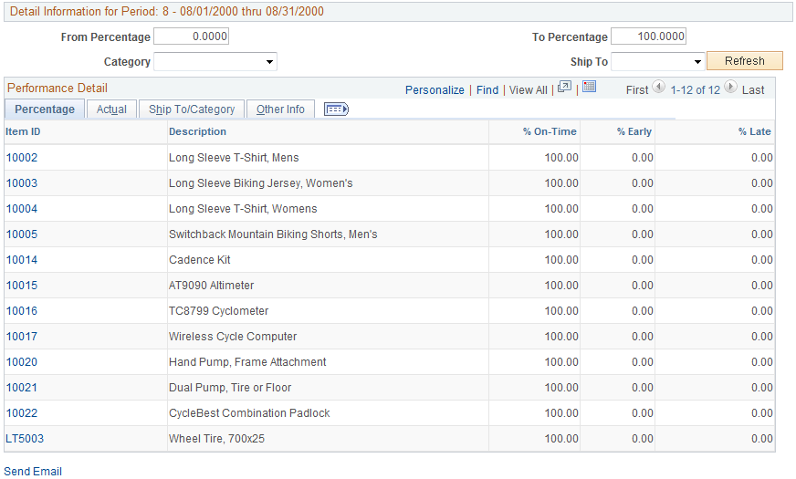Open item 10020 link
The image size is (796, 479).
[22, 362]
